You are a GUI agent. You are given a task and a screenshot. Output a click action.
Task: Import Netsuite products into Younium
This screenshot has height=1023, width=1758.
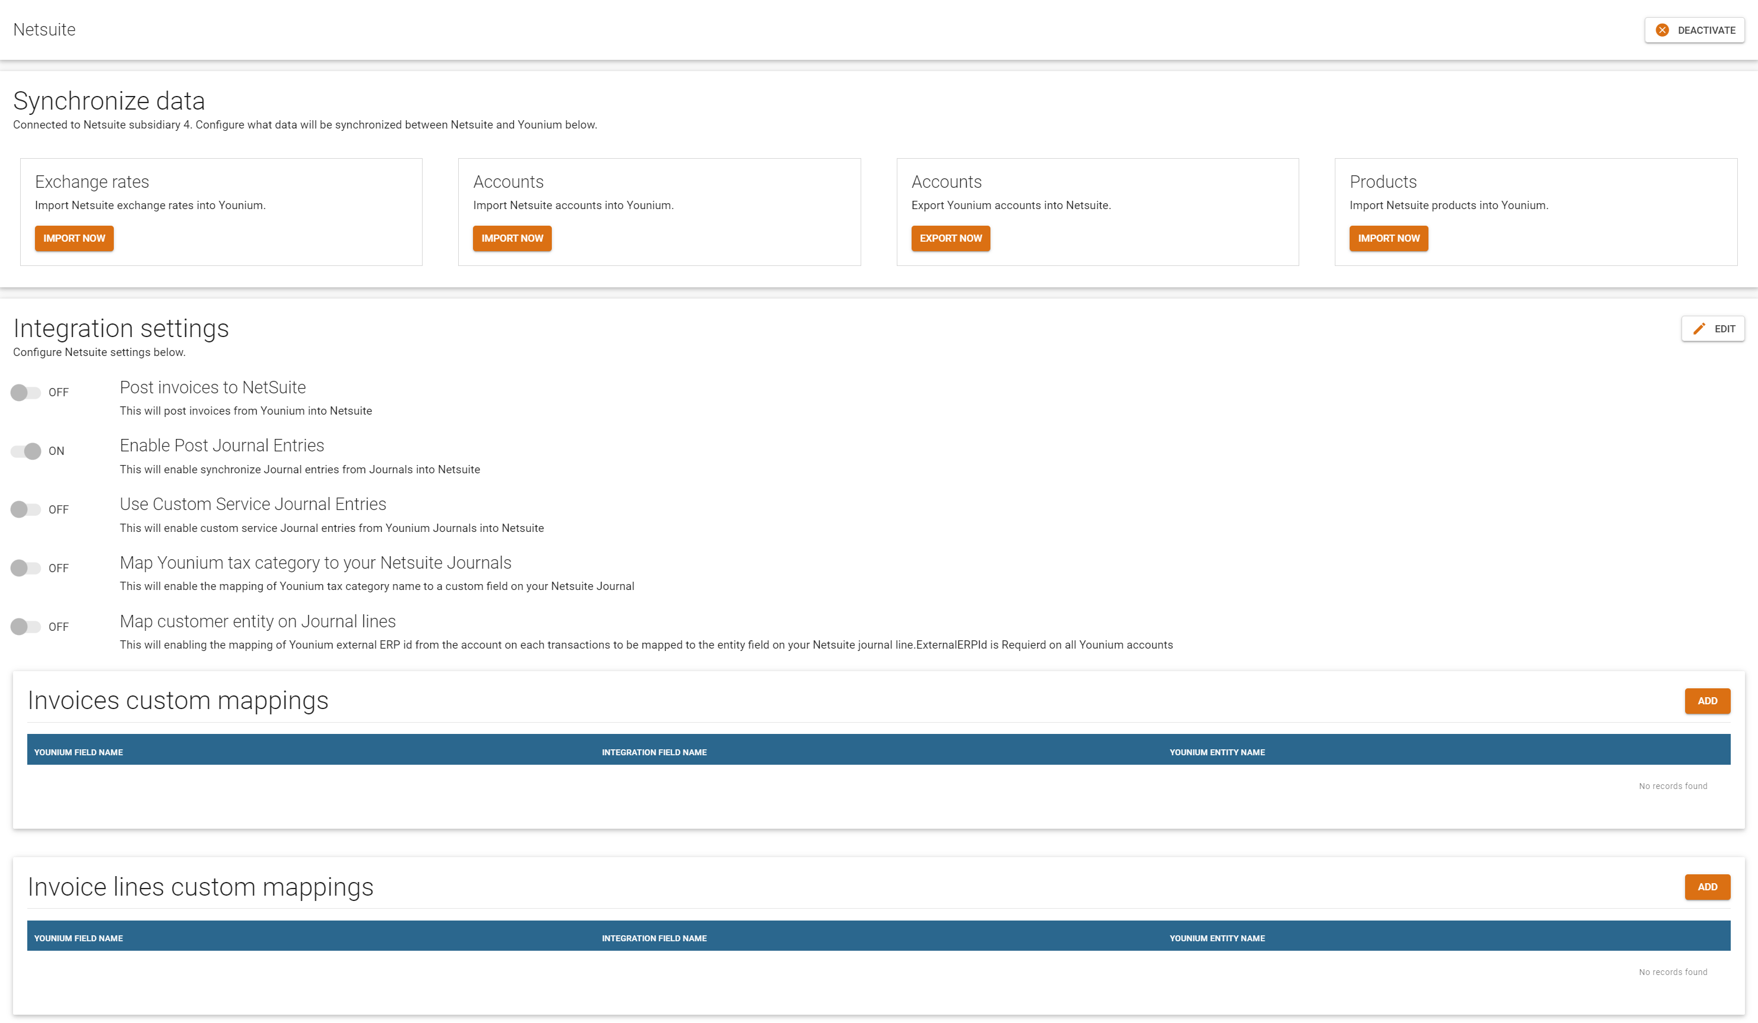tap(1388, 239)
